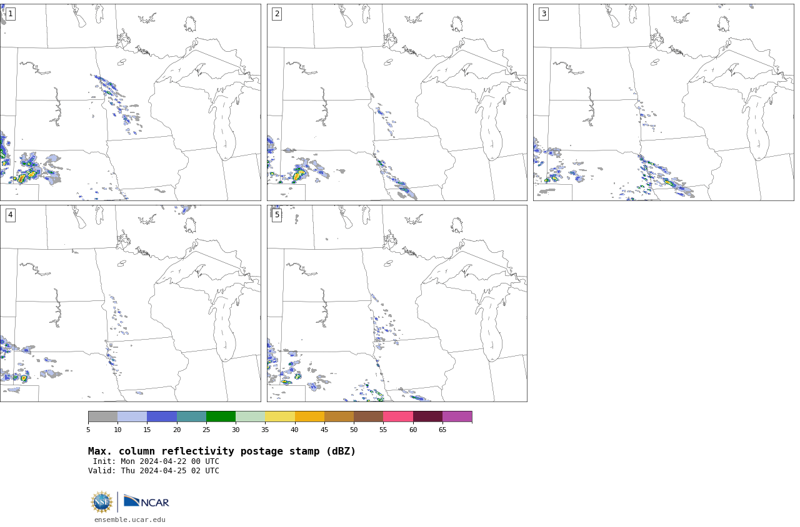
Task: Click the Valid: Thu 2024-04-25 02 UTC text
Action: [154, 471]
